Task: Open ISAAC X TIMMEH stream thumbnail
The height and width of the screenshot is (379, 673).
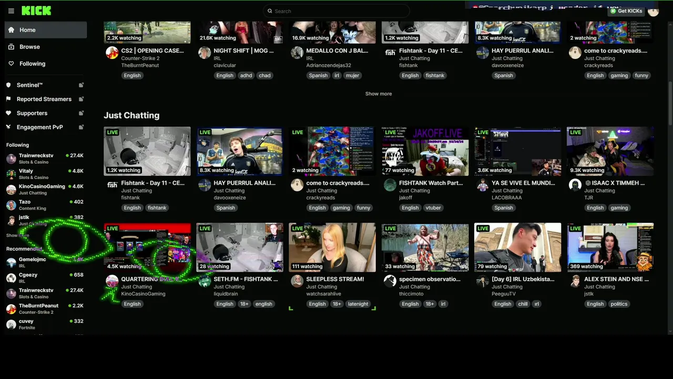Action: 610,151
